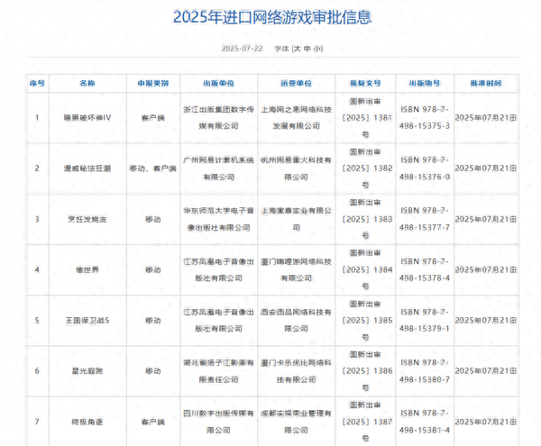The width and height of the screenshot is (541, 446).
Task: Click 江苏凤凰 publisher cell for 王国保卫战5
Action: tap(219, 321)
